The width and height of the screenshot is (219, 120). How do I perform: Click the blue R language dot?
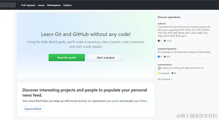pos(159,57)
